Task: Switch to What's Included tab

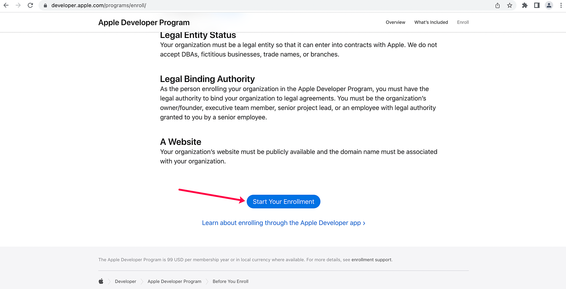Action: pos(431,22)
